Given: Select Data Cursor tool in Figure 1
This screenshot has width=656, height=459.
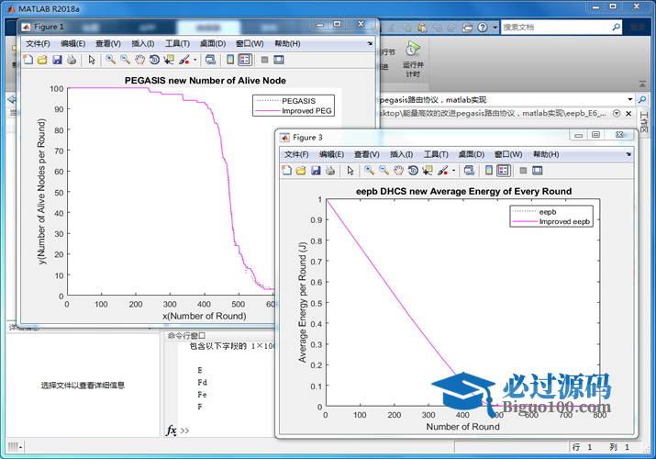Looking at the screenshot, I should [x=169, y=60].
